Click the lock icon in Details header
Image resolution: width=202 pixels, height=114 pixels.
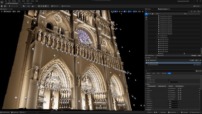[200, 60]
